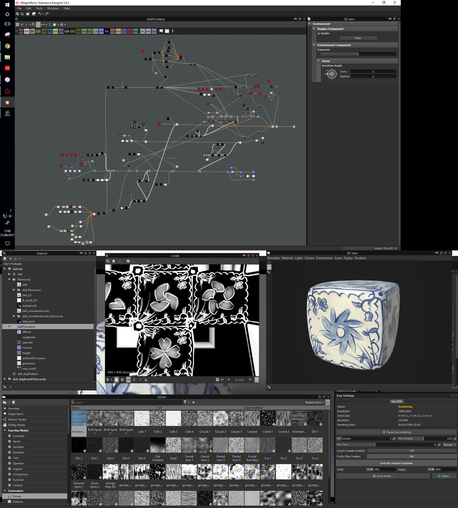Insert a Normal node (Nrm) from toolbar
Viewport: 458px width, 508px height.
(101, 31)
